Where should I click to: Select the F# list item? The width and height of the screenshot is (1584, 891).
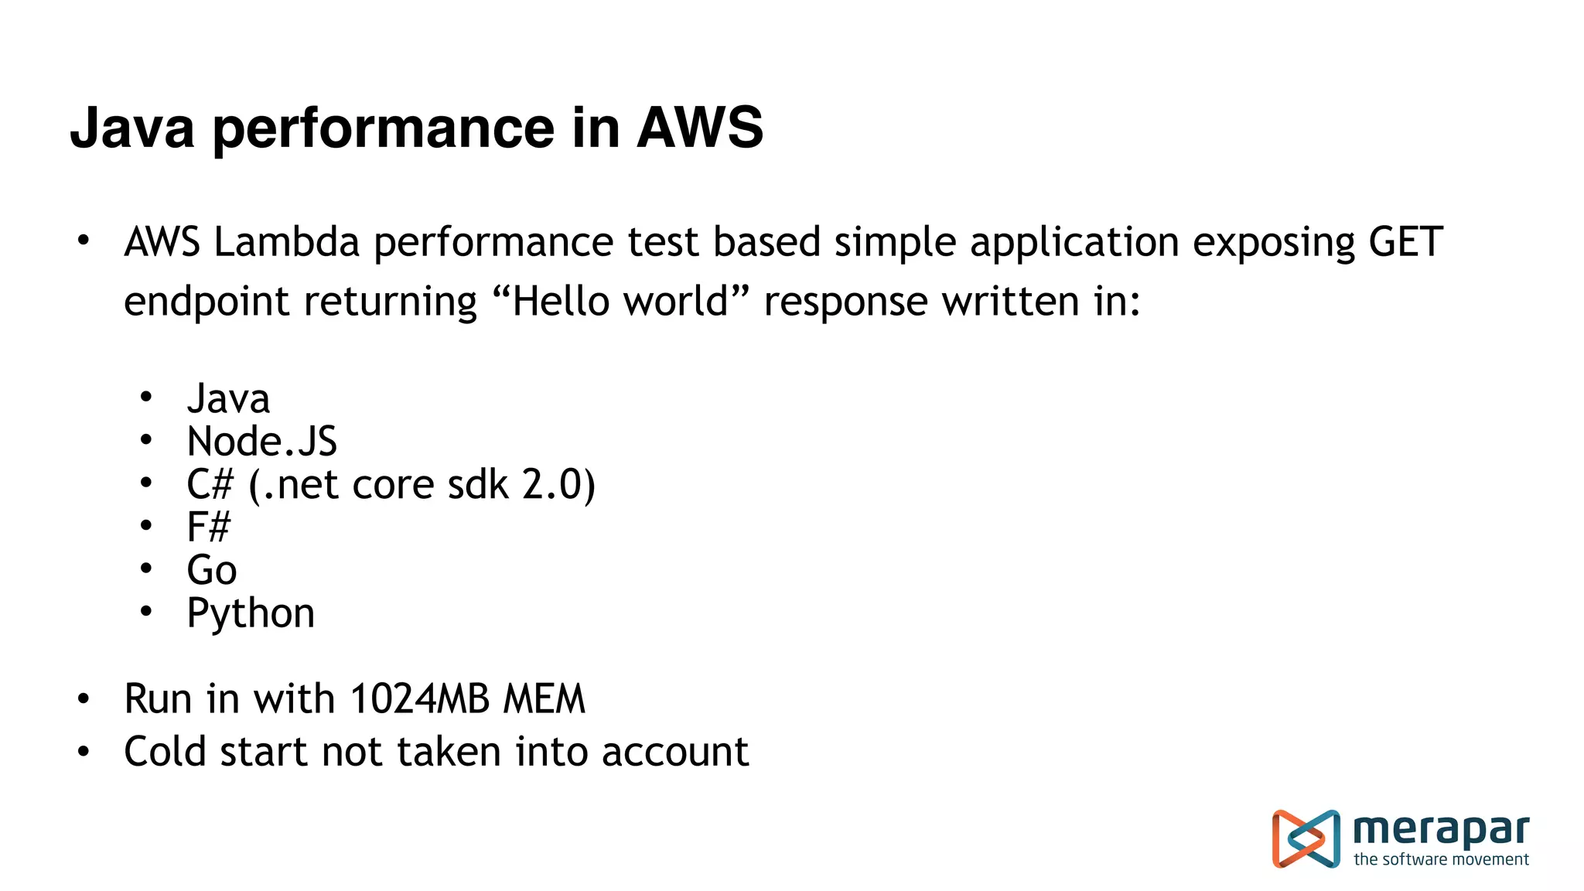[x=208, y=527]
